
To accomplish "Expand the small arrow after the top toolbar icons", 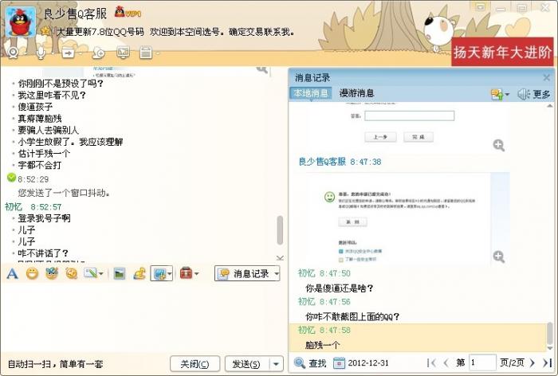I will click(158, 53).
